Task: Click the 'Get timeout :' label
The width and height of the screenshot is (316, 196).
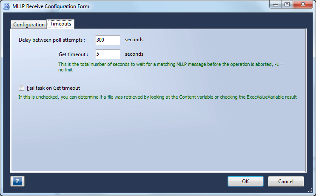Action: click(73, 54)
